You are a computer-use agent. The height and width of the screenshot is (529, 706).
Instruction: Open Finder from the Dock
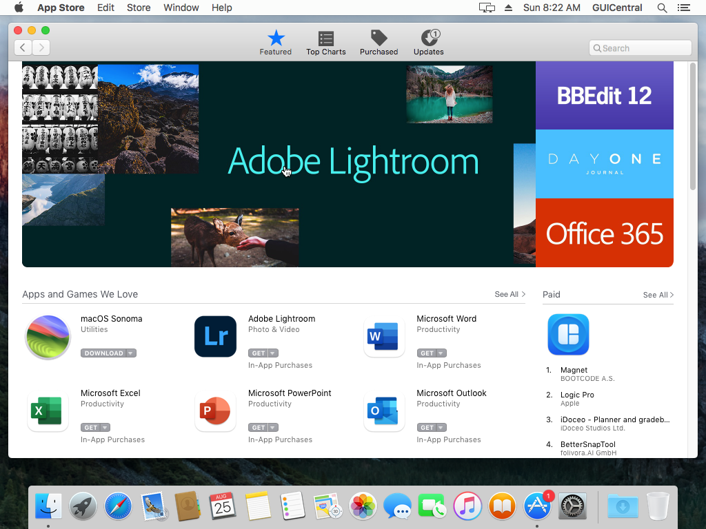tap(48, 506)
